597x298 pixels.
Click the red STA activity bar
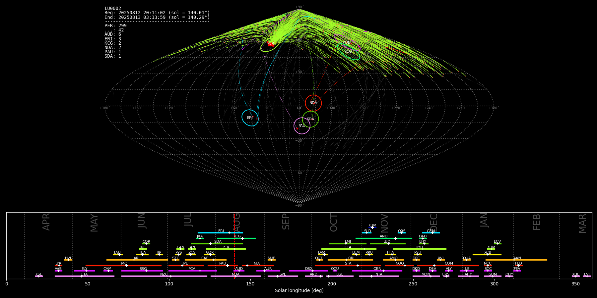point(348,265)
